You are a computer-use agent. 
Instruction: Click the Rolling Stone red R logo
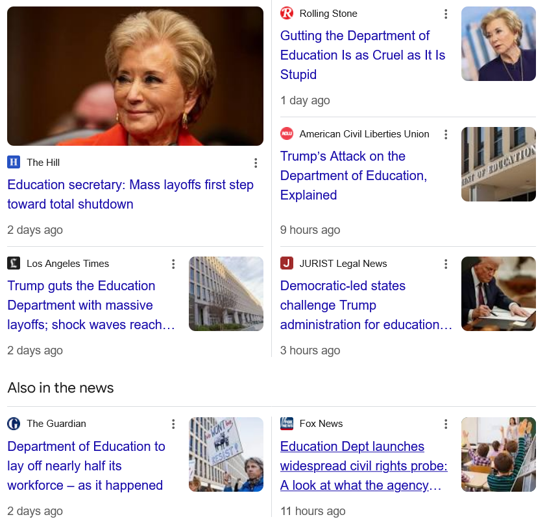coord(287,13)
